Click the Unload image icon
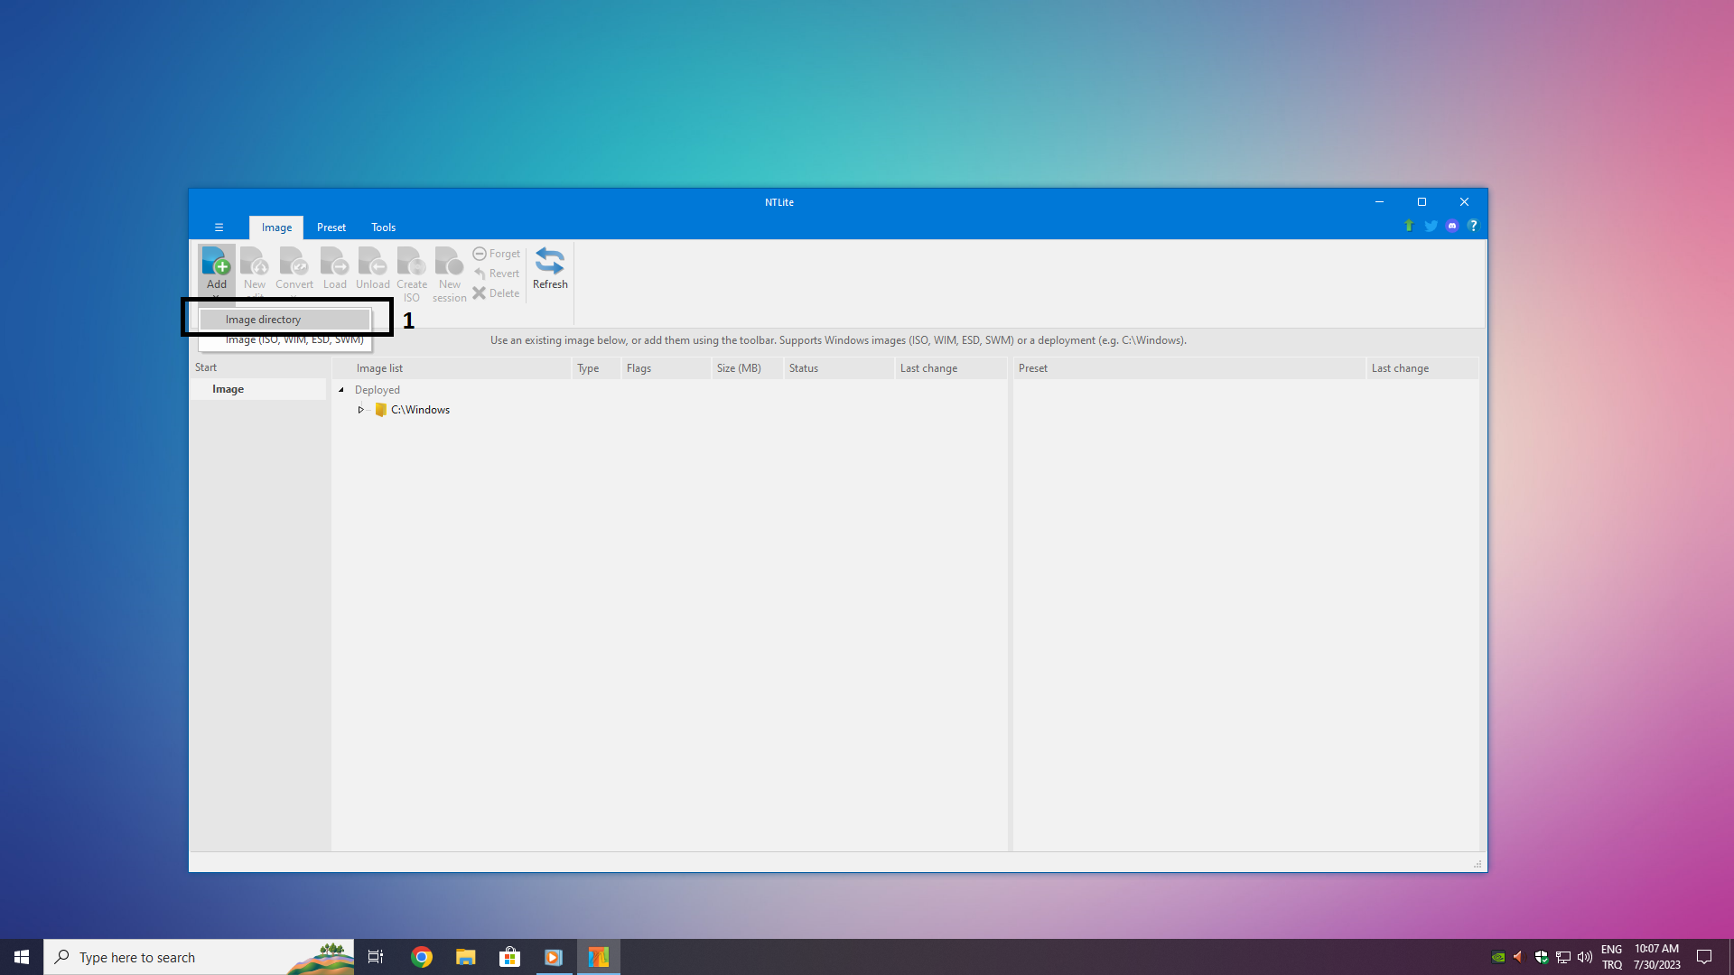 pyautogui.click(x=372, y=268)
